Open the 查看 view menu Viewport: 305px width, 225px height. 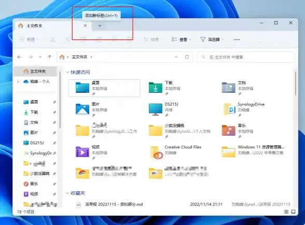tap(181, 39)
